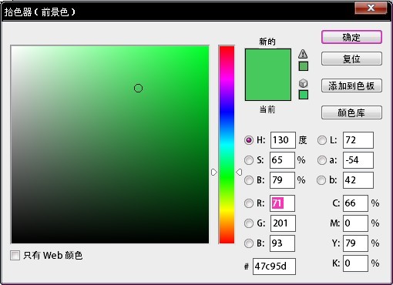Click the vertical hue spectrum bar
The height and width of the screenshot is (285, 393).
(227, 145)
